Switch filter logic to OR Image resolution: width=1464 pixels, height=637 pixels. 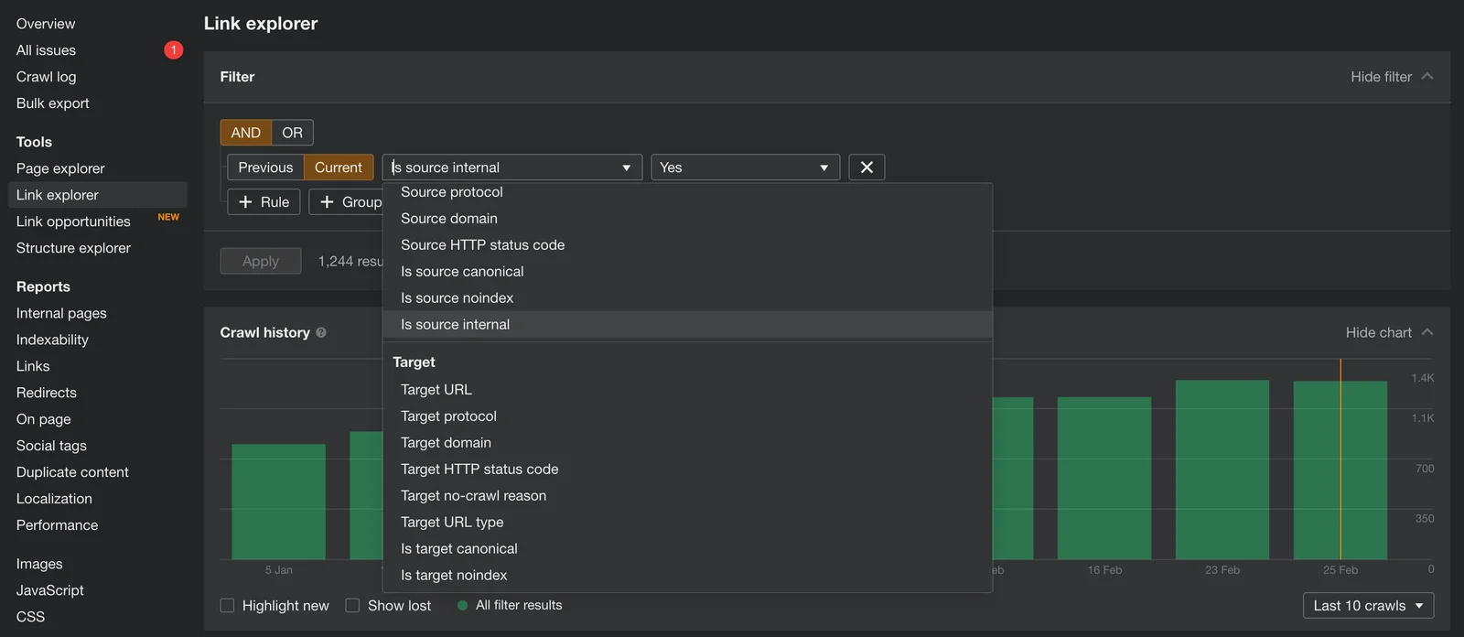pos(292,133)
